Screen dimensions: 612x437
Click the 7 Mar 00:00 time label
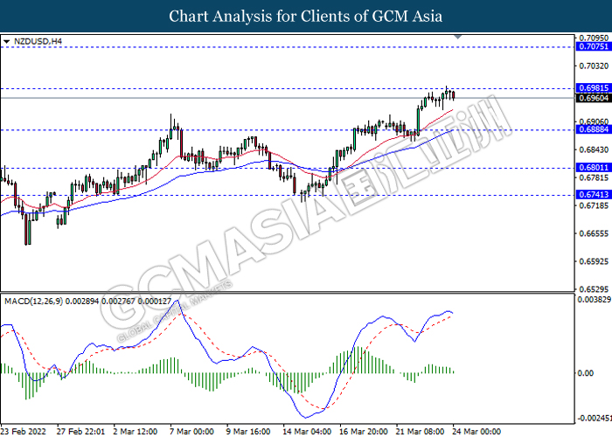click(x=191, y=432)
